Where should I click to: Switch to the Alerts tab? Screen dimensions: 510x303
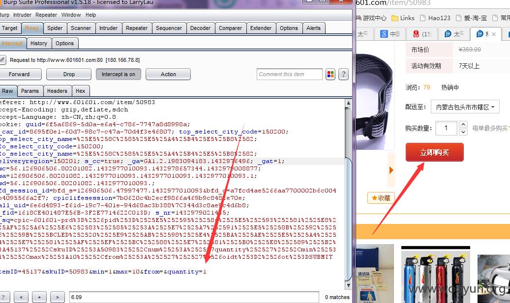click(314, 28)
